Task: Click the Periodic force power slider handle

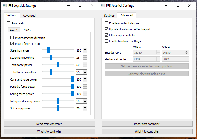Action: [73, 86]
